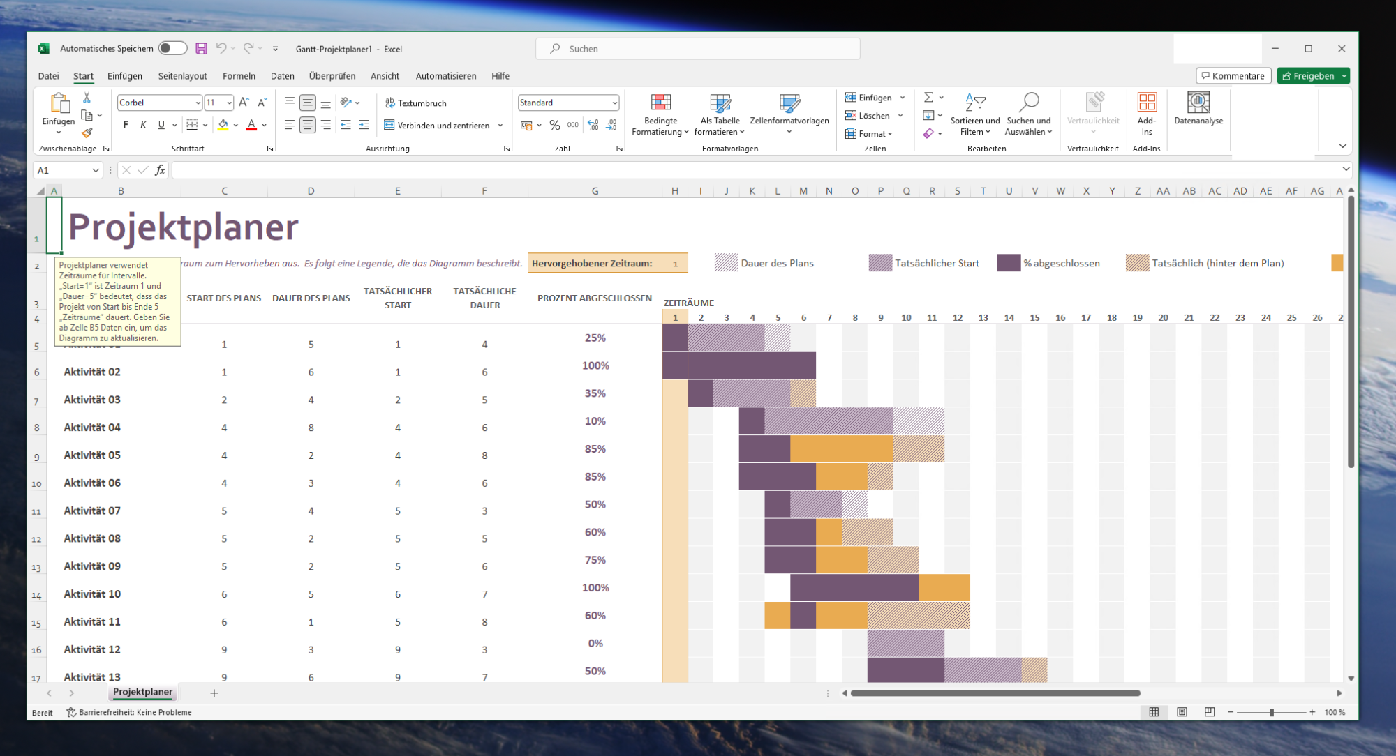Expand the Standard number format dropdown
Viewport: 1396px width, 756px height.
(x=614, y=103)
